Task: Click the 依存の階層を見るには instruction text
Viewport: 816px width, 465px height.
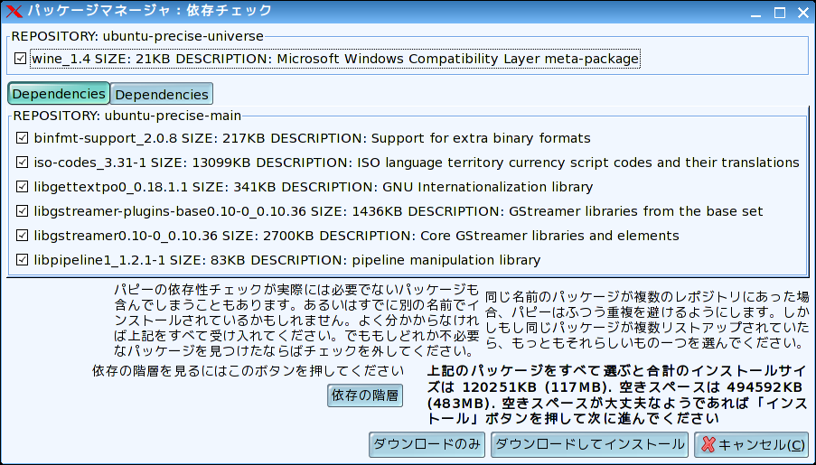Action: point(248,371)
